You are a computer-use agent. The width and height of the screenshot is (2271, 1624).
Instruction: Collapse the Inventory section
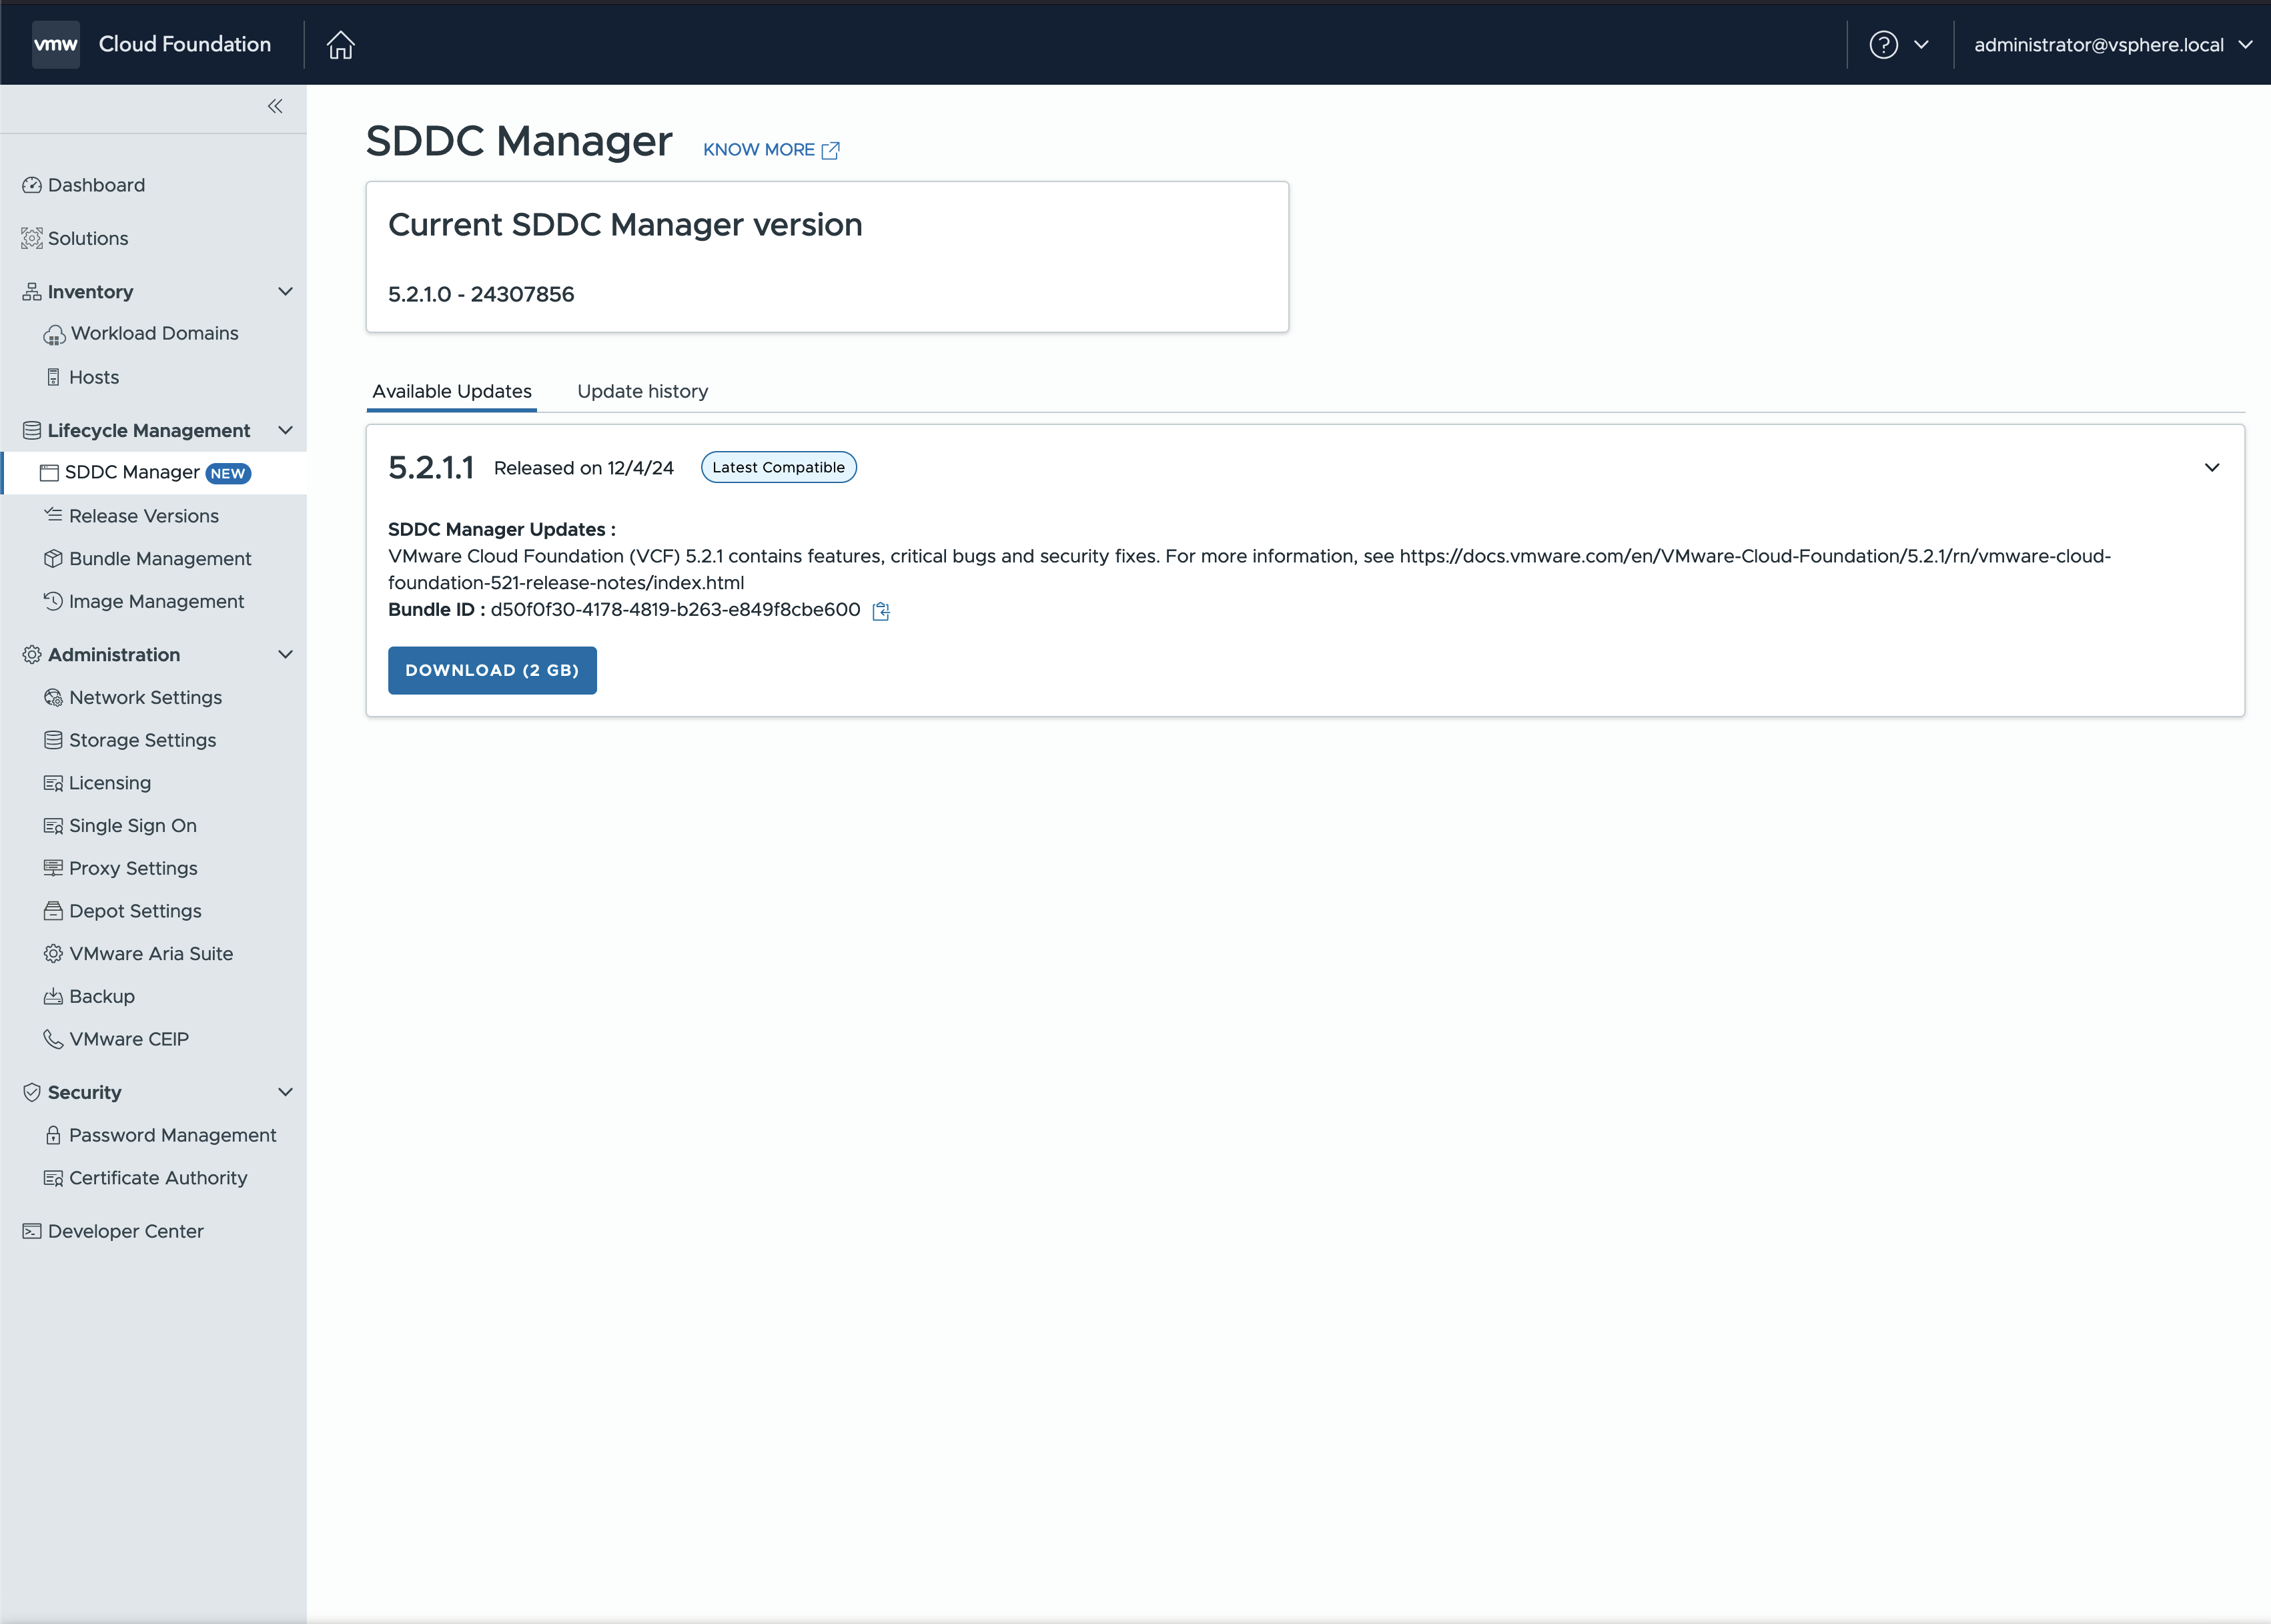tap(285, 291)
